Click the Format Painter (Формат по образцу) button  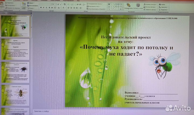pos(12,8)
